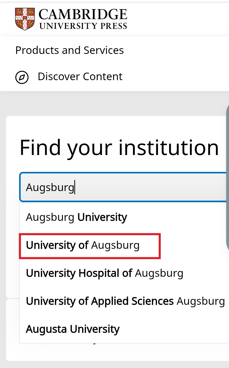Place cursor after the typed Augsburg text
This screenshot has width=229, height=368.
coord(75,188)
